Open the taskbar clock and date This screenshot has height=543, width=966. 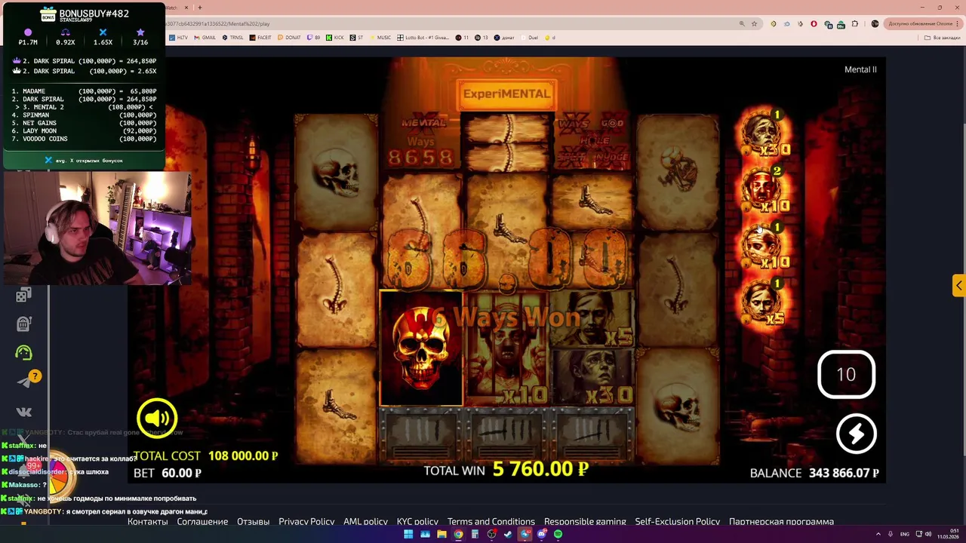[x=947, y=534]
